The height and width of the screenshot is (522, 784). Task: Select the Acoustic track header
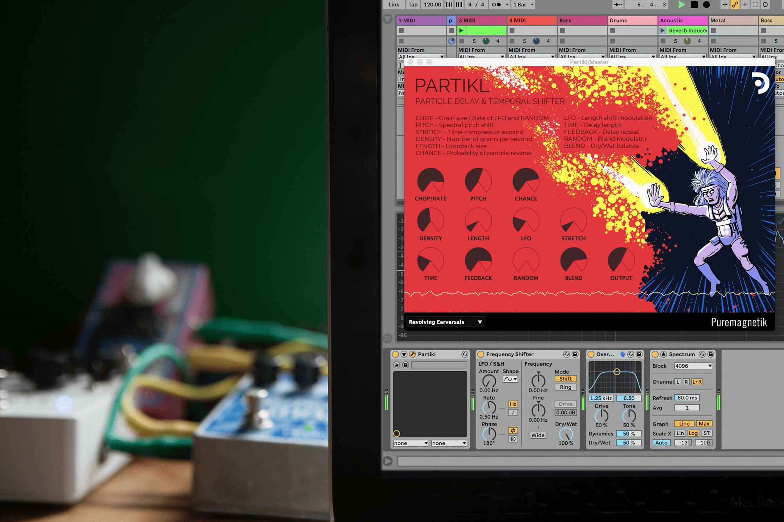[x=683, y=20]
